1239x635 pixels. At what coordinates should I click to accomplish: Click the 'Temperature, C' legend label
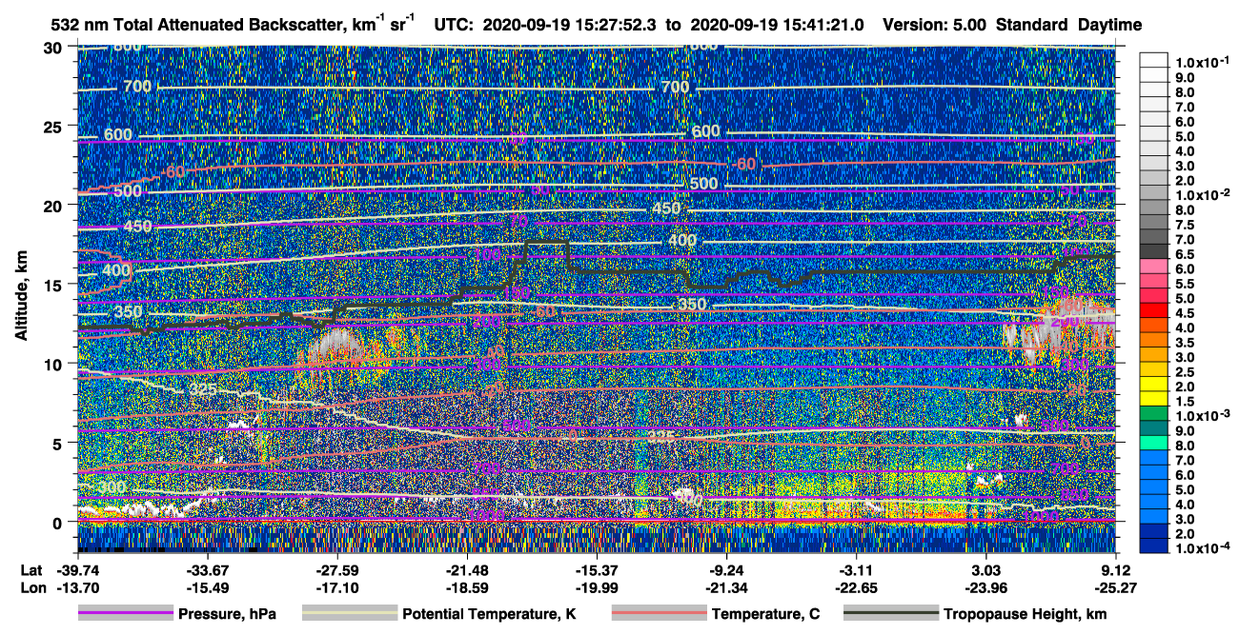pos(765,615)
